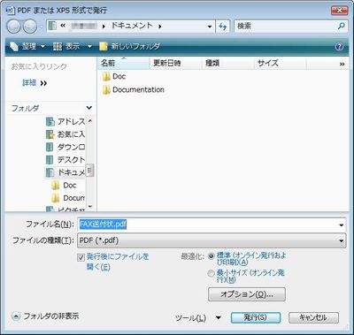Image resolution: width=354 pixels, height=335 pixels.
Task: Select the 最小サイズ optimization radio button
Action: (211, 274)
